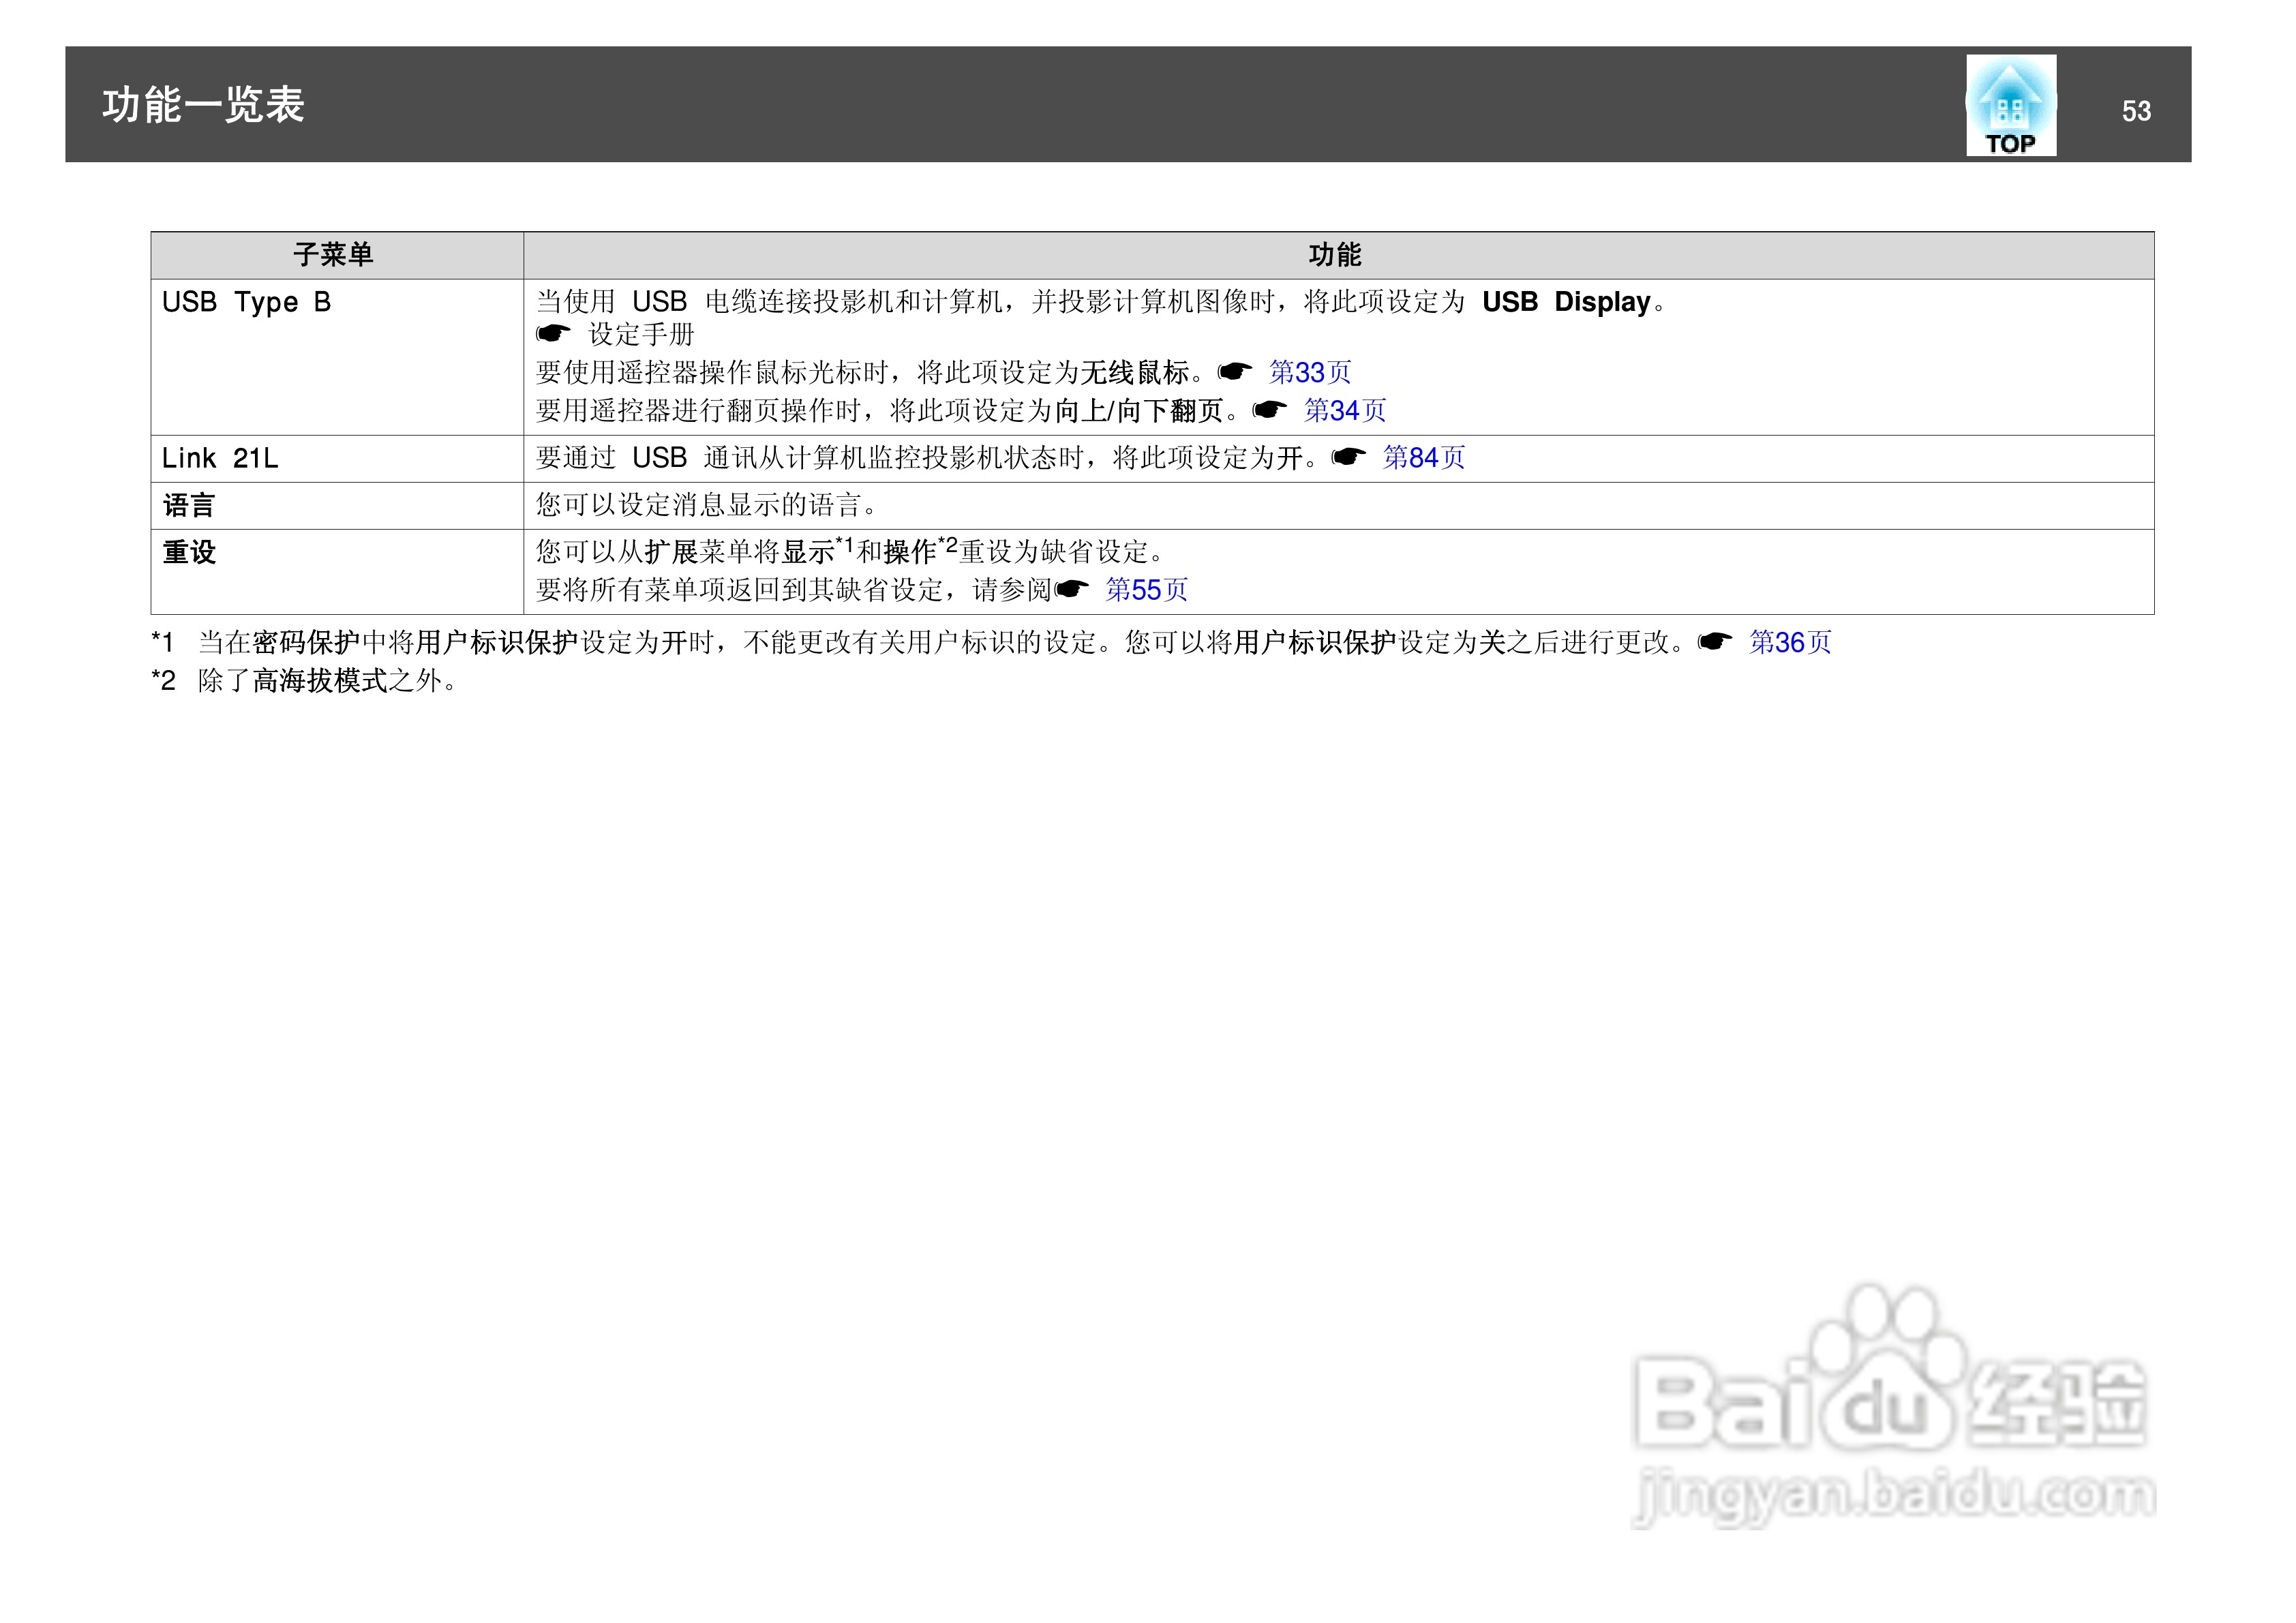Select the USB Type B row label
The image size is (2296, 1623).
pyautogui.click(x=246, y=302)
